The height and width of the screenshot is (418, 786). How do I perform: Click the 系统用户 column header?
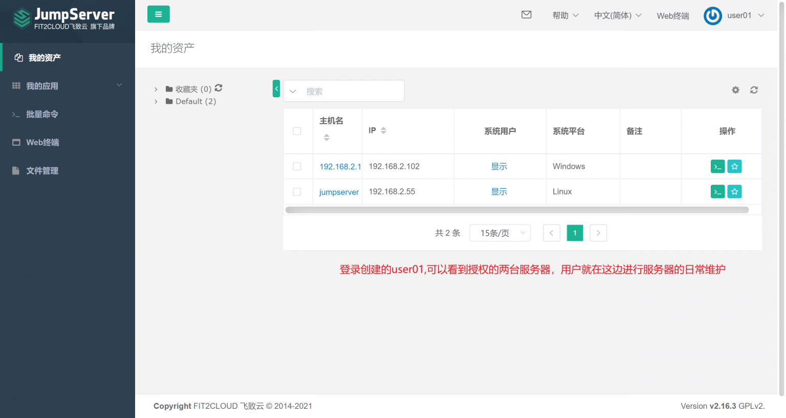point(500,131)
